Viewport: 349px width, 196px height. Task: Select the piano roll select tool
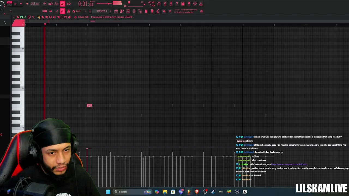62,17
